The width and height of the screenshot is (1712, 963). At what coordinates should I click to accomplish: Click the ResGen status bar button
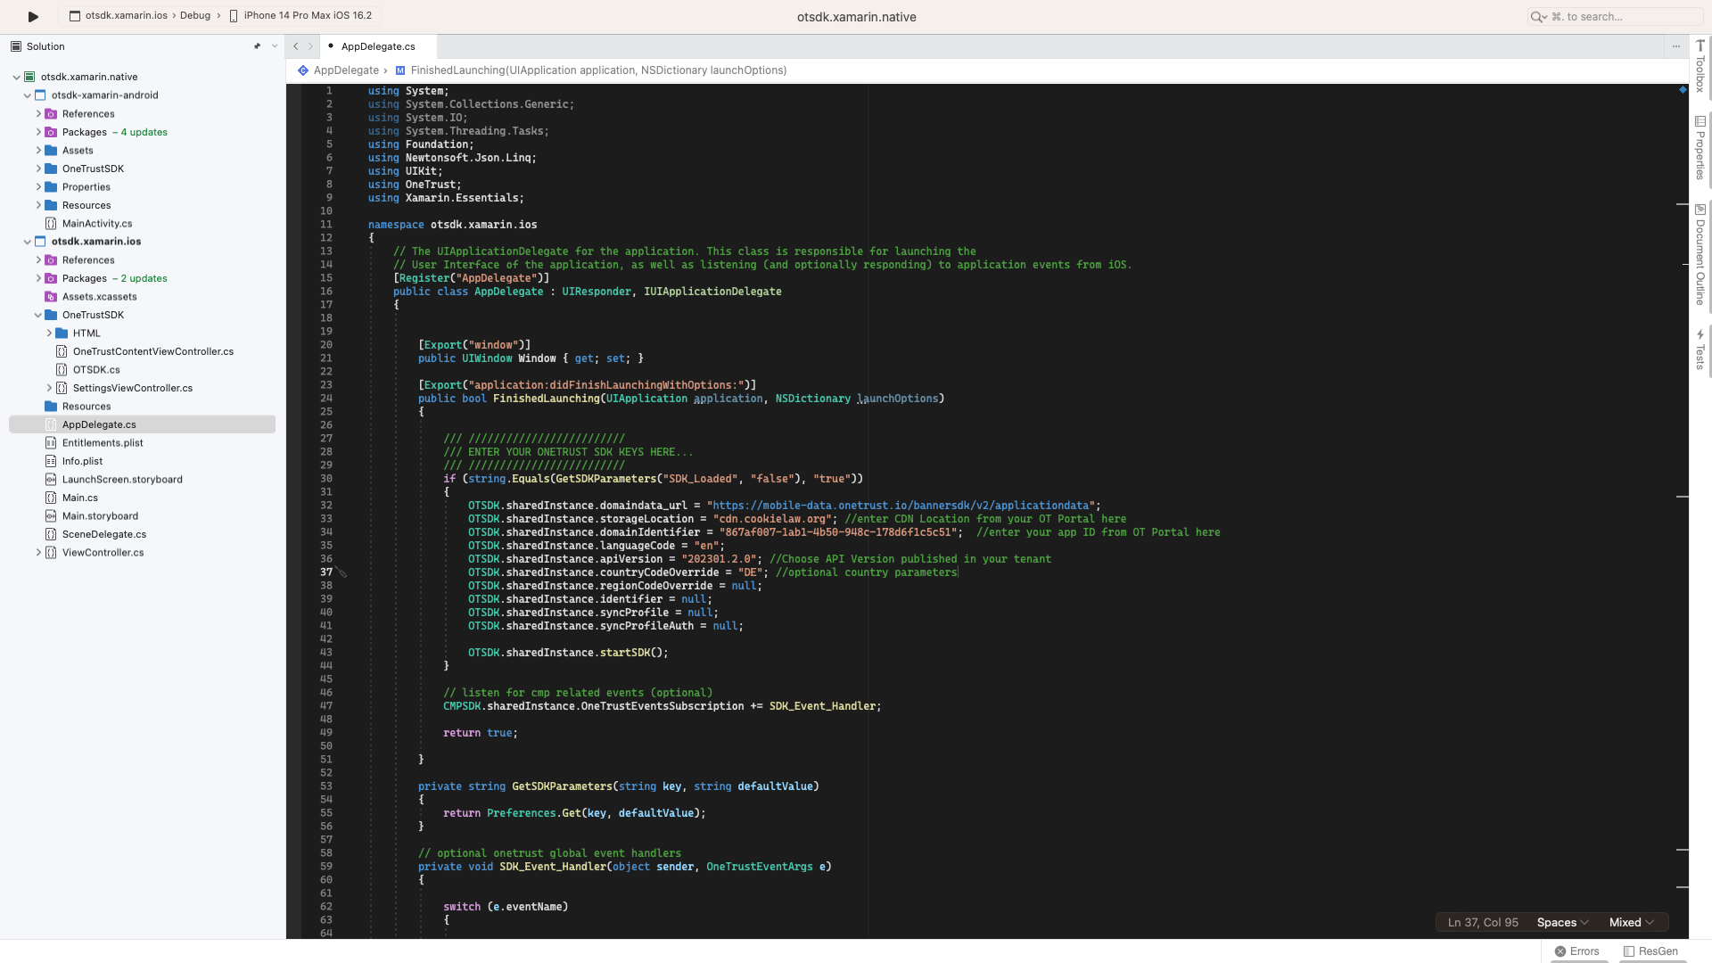[1658, 948]
